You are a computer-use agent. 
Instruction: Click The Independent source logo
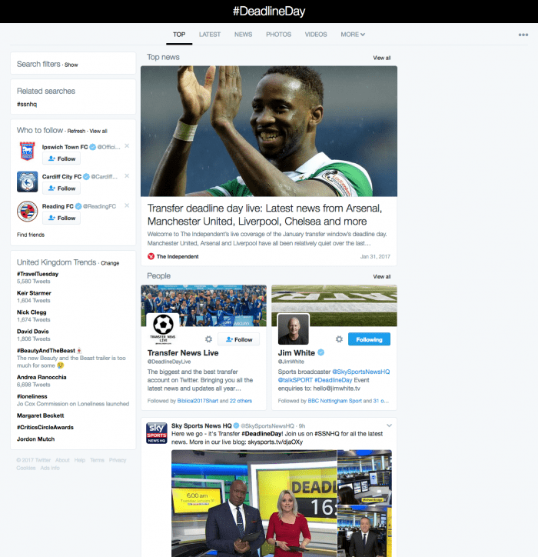pyautogui.click(x=151, y=256)
